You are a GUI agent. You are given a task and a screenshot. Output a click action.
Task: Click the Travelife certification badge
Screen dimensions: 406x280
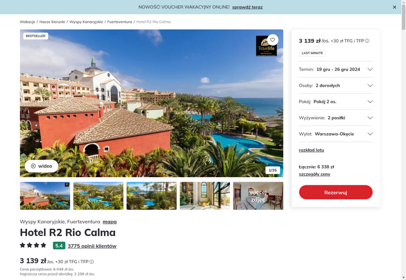266,47
